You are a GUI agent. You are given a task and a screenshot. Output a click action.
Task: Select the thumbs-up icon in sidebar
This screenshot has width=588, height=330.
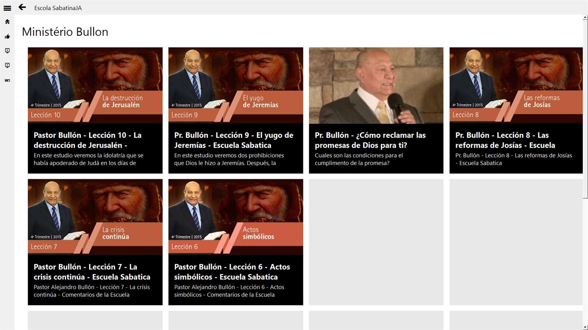pyautogui.click(x=7, y=36)
